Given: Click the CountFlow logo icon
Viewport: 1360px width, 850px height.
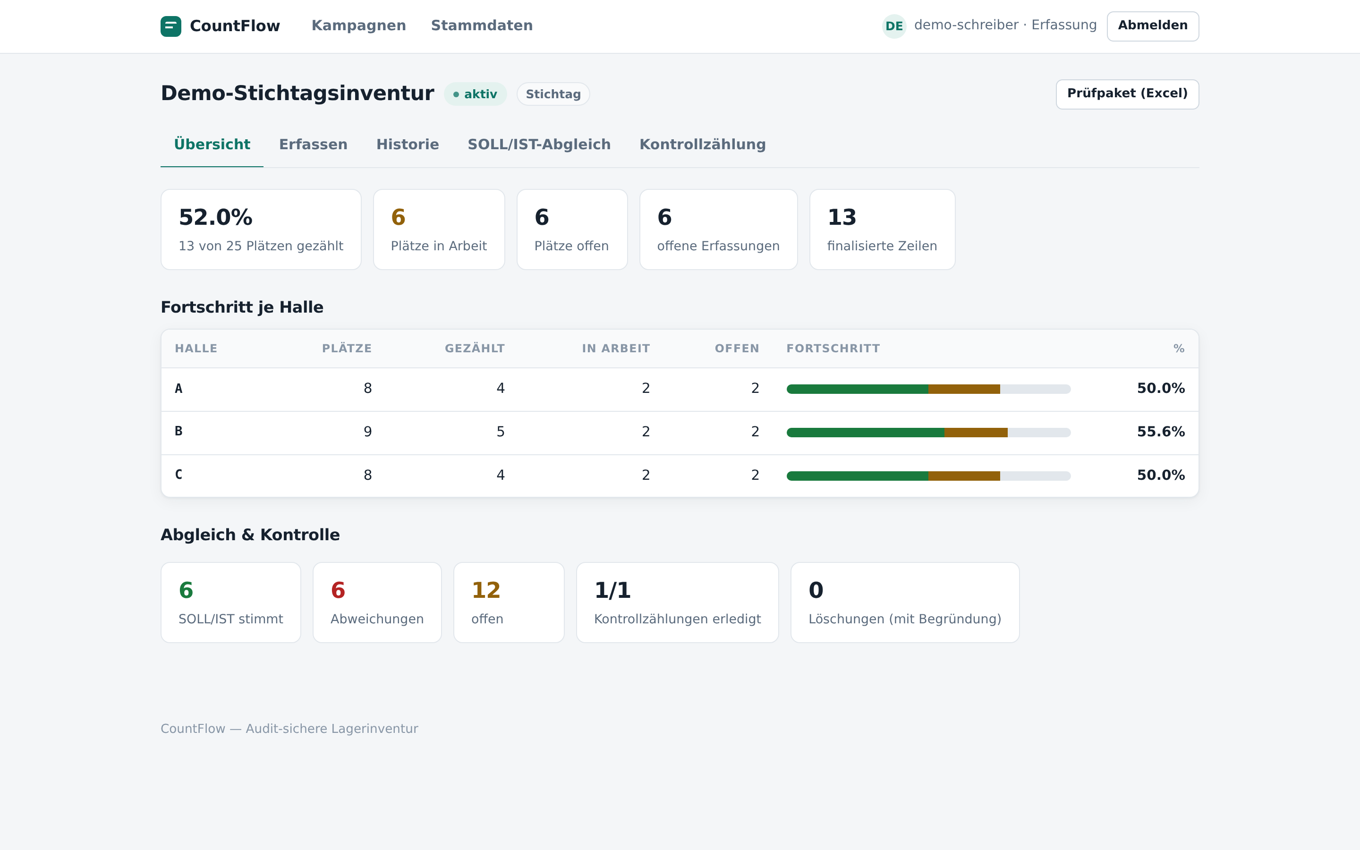Looking at the screenshot, I should tap(171, 26).
